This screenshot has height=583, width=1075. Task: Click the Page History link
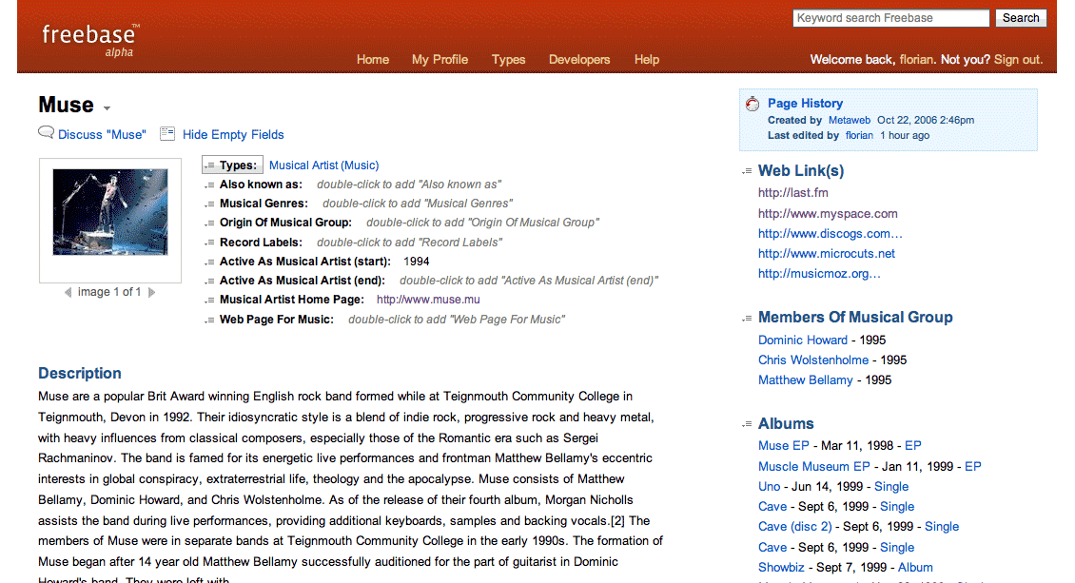coord(805,104)
